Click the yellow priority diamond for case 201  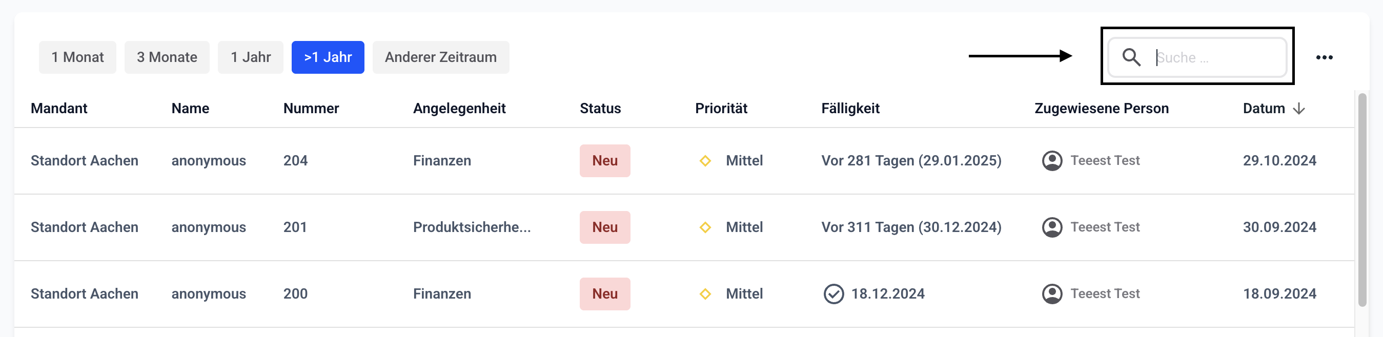click(x=705, y=227)
